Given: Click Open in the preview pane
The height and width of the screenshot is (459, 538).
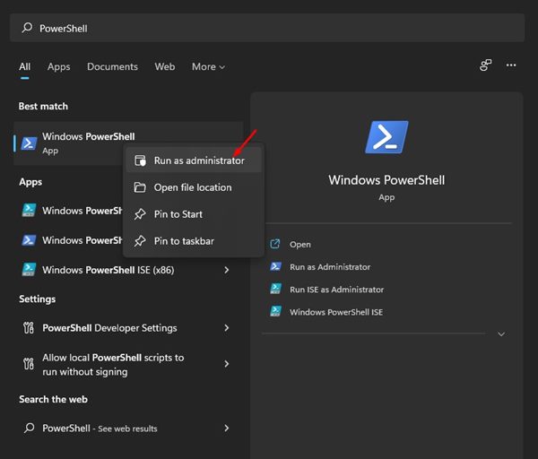Looking at the screenshot, I should 300,245.
